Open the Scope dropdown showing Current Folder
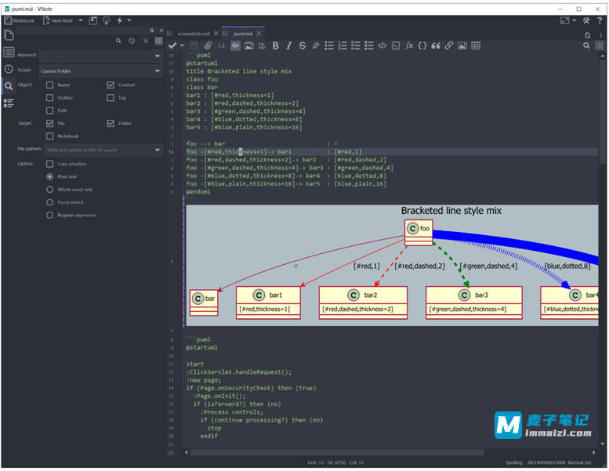 pos(100,71)
